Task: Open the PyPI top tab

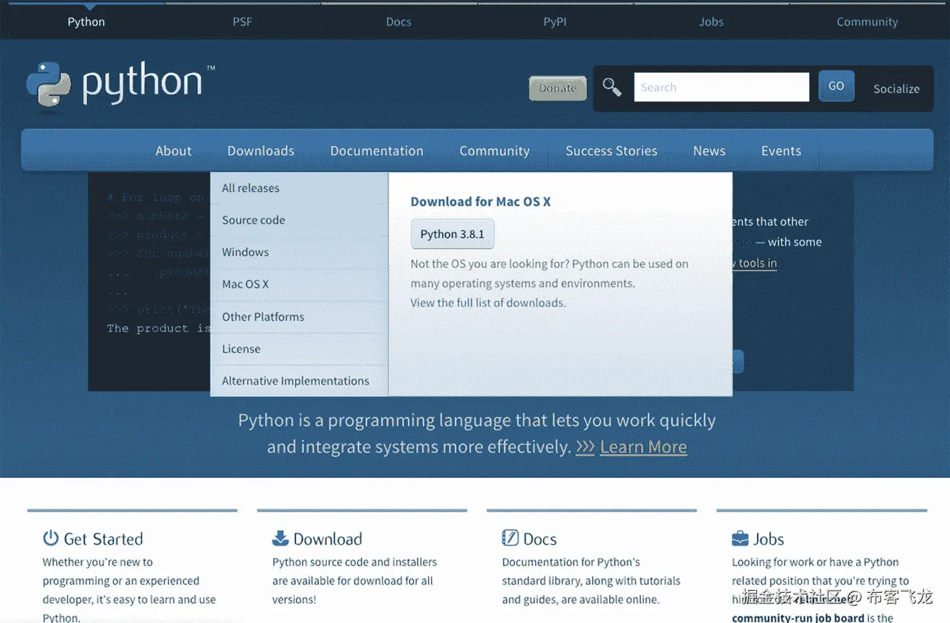Action: point(555,21)
